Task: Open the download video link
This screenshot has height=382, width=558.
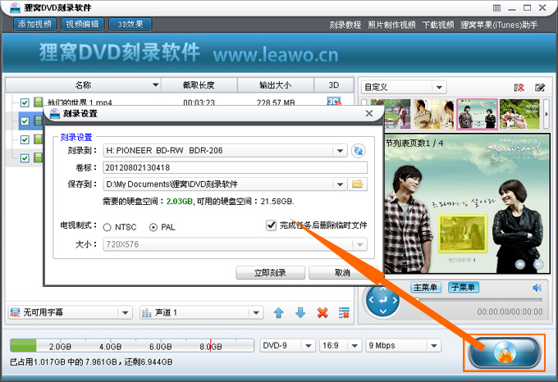Action: pos(438,25)
